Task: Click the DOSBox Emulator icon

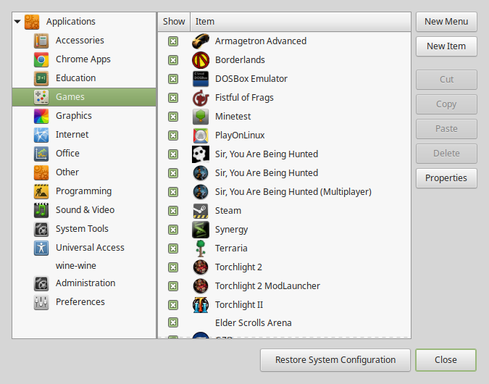Action: pyautogui.click(x=201, y=79)
